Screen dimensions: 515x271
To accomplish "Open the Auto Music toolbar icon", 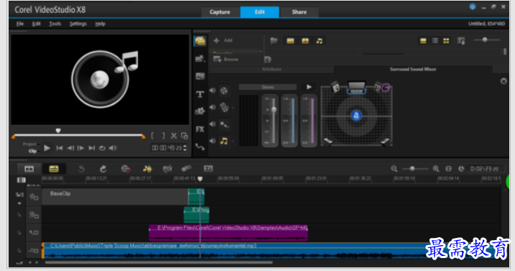I will click(167, 169).
